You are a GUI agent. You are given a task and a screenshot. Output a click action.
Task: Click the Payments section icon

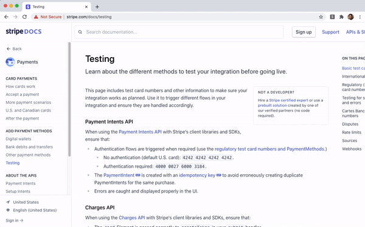10,62
